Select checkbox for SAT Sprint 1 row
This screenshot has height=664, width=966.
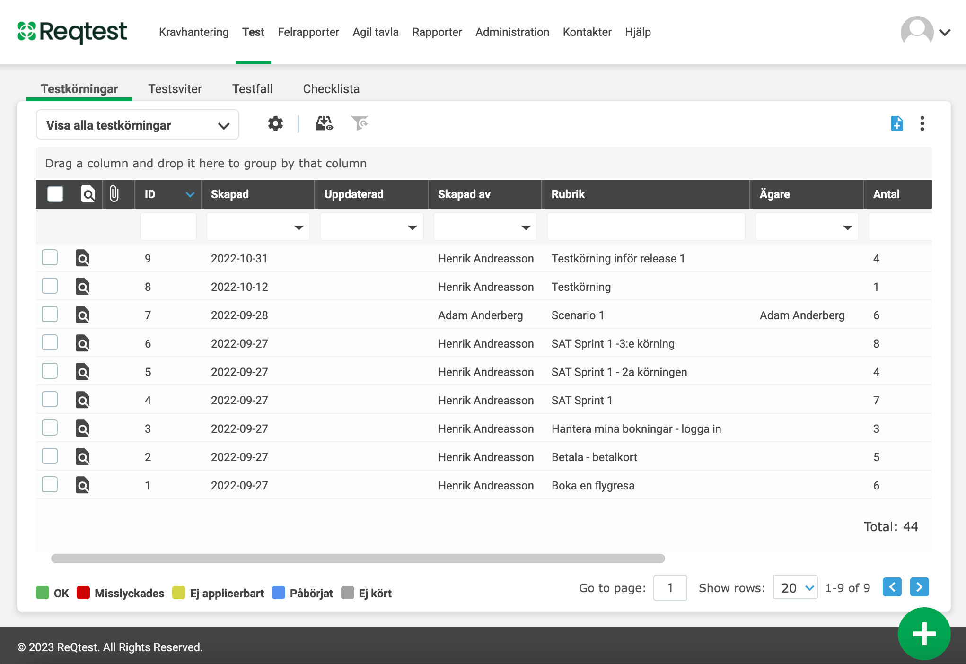(x=50, y=400)
